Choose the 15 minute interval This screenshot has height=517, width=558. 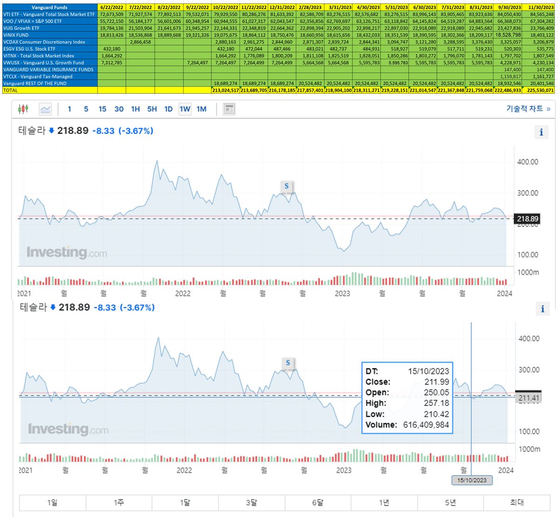click(102, 109)
